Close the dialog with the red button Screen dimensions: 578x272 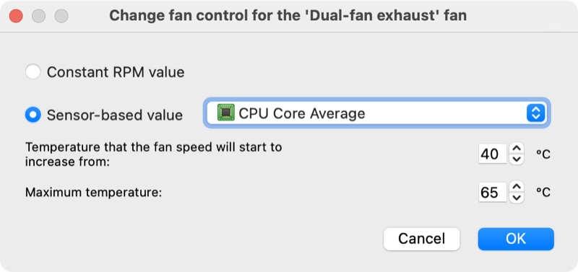16,16
